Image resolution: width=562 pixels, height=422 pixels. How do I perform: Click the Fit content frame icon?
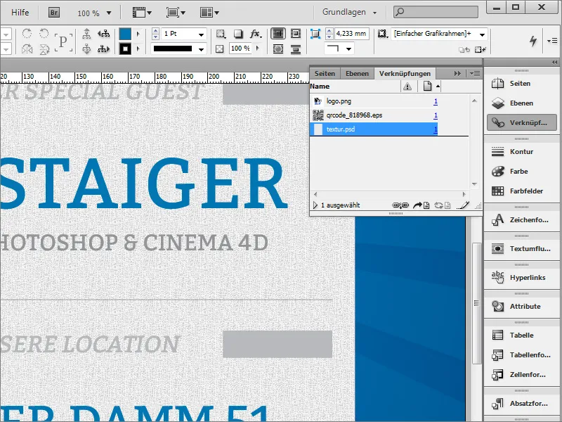(x=315, y=34)
